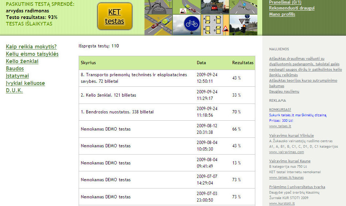Click the parking positions A B C D image
This screenshot has height=206, width=346.
(215, 25)
